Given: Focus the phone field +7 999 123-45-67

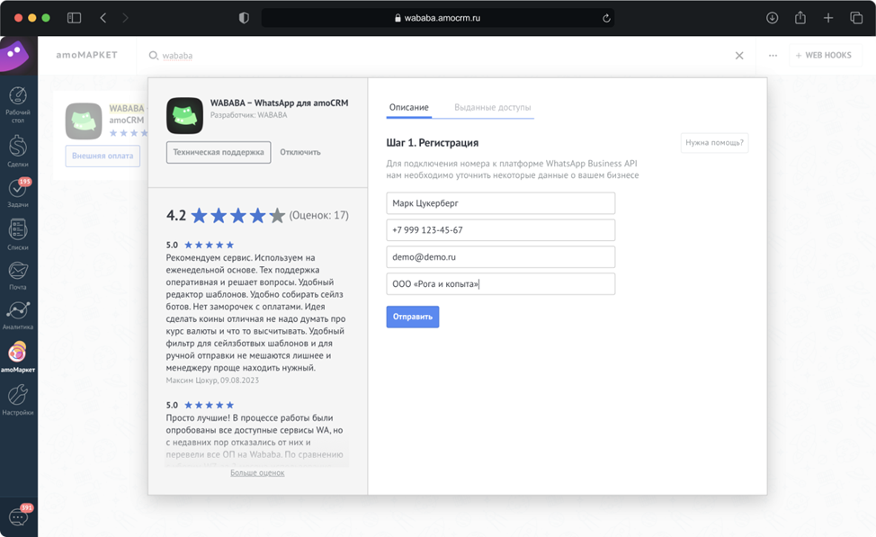Looking at the screenshot, I should coord(501,229).
